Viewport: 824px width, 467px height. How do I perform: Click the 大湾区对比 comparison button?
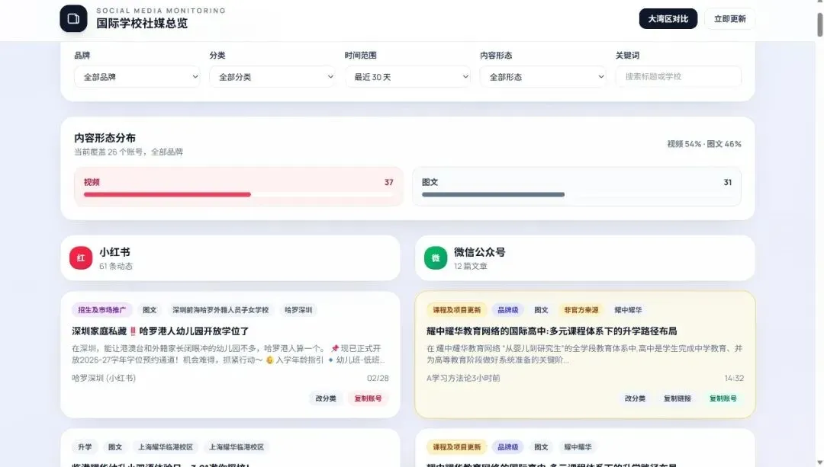click(x=668, y=18)
